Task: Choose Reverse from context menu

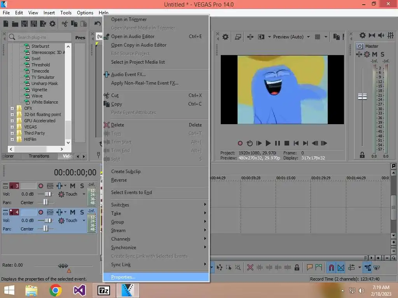Action: 156,180
